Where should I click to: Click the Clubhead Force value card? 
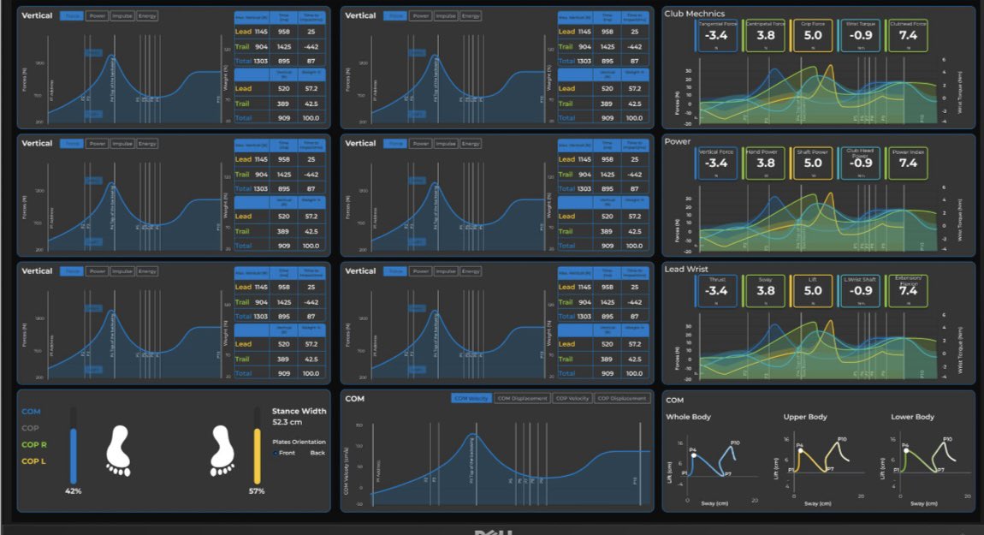pos(908,35)
